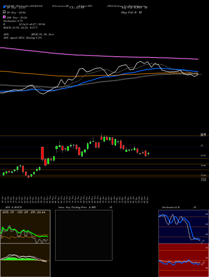Click the MACD: 21.93, 22.52, -0.57 C line
Viewport: 209px width, 277px height.
pos(20,28)
